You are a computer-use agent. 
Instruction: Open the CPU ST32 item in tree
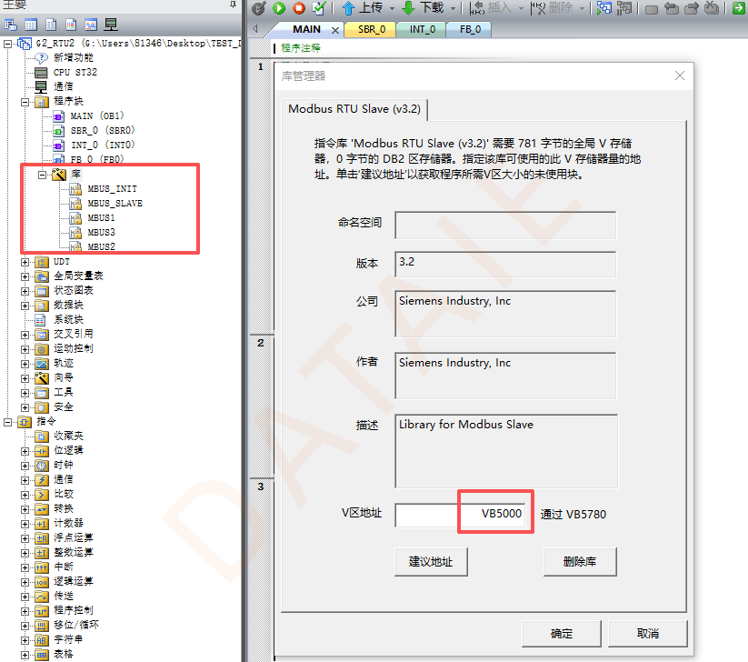pos(75,72)
